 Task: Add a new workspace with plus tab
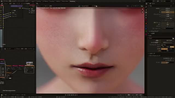tap(77, 1)
